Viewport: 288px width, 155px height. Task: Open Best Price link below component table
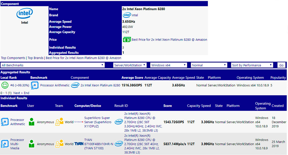click(x=83, y=58)
